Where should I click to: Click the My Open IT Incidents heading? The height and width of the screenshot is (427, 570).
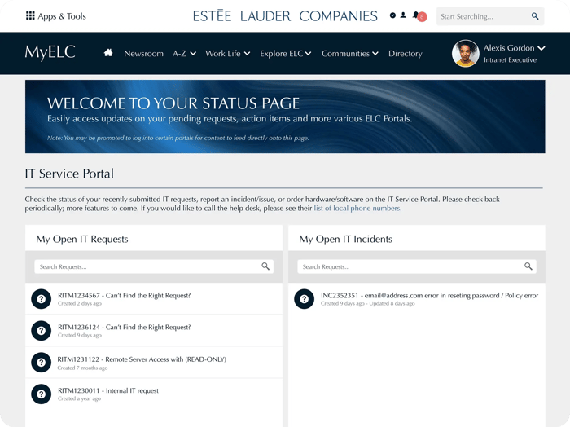point(346,239)
